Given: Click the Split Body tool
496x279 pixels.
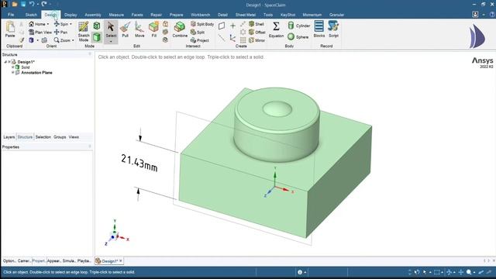Looking at the screenshot, I should click(202, 24).
